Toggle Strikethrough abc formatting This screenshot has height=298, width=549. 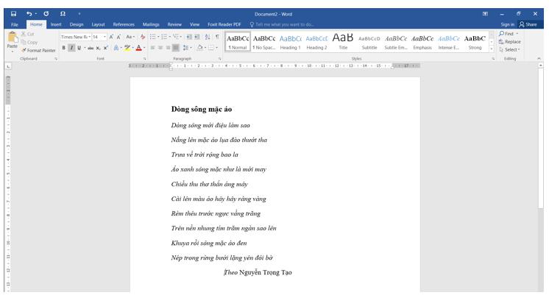[x=91, y=48]
